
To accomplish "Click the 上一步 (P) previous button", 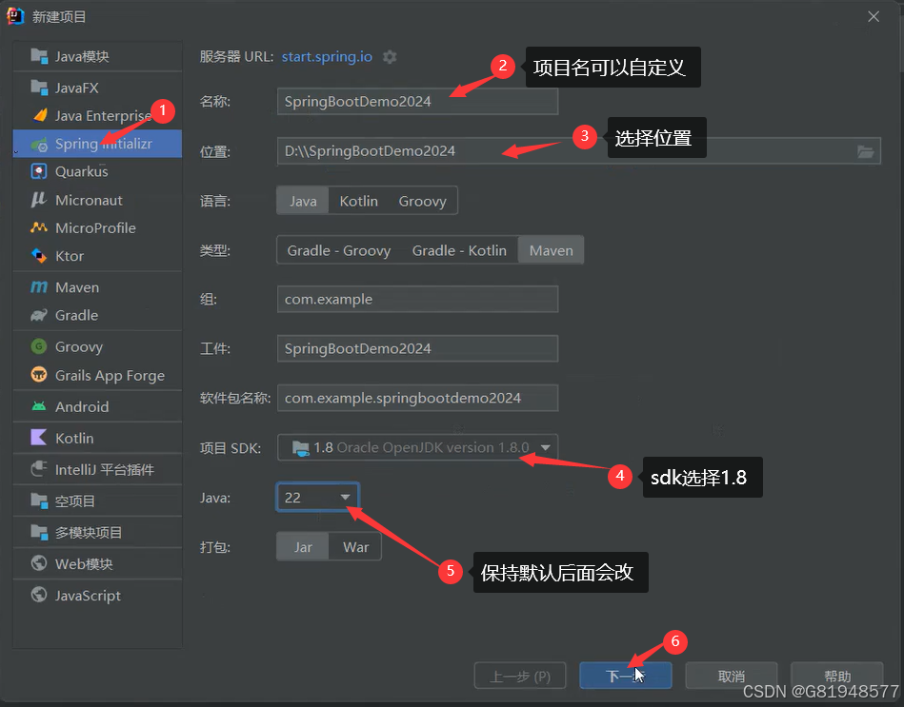I will pyautogui.click(x=520, y=676).
